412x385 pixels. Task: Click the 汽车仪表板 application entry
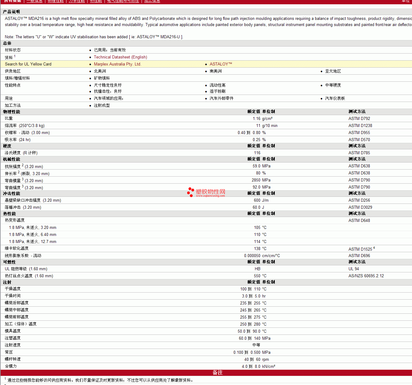pos(335,99)
